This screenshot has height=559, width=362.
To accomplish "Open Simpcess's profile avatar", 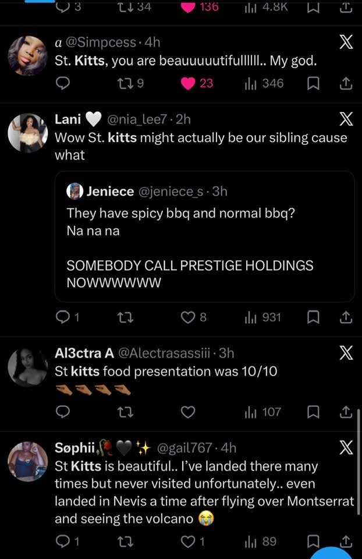I will [27, 56].
